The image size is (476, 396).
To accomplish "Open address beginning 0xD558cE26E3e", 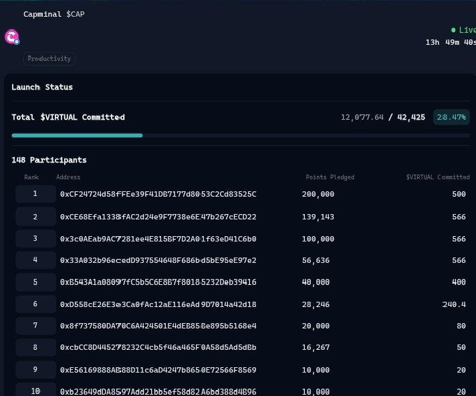I will click(158, 304).
